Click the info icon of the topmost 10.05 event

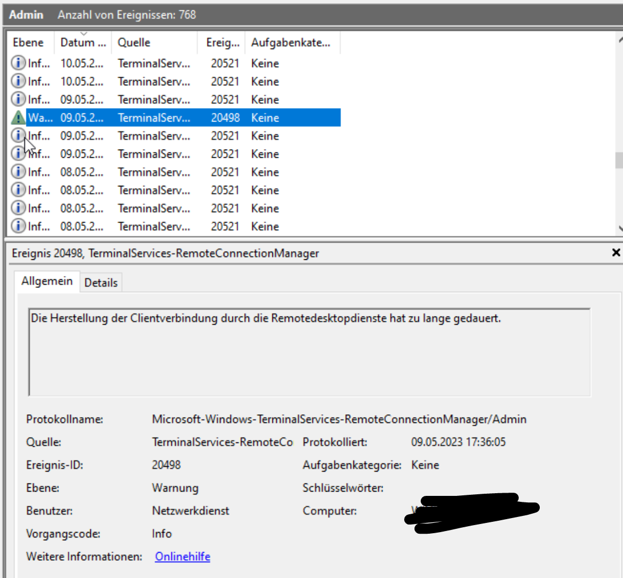click(18, 63)
